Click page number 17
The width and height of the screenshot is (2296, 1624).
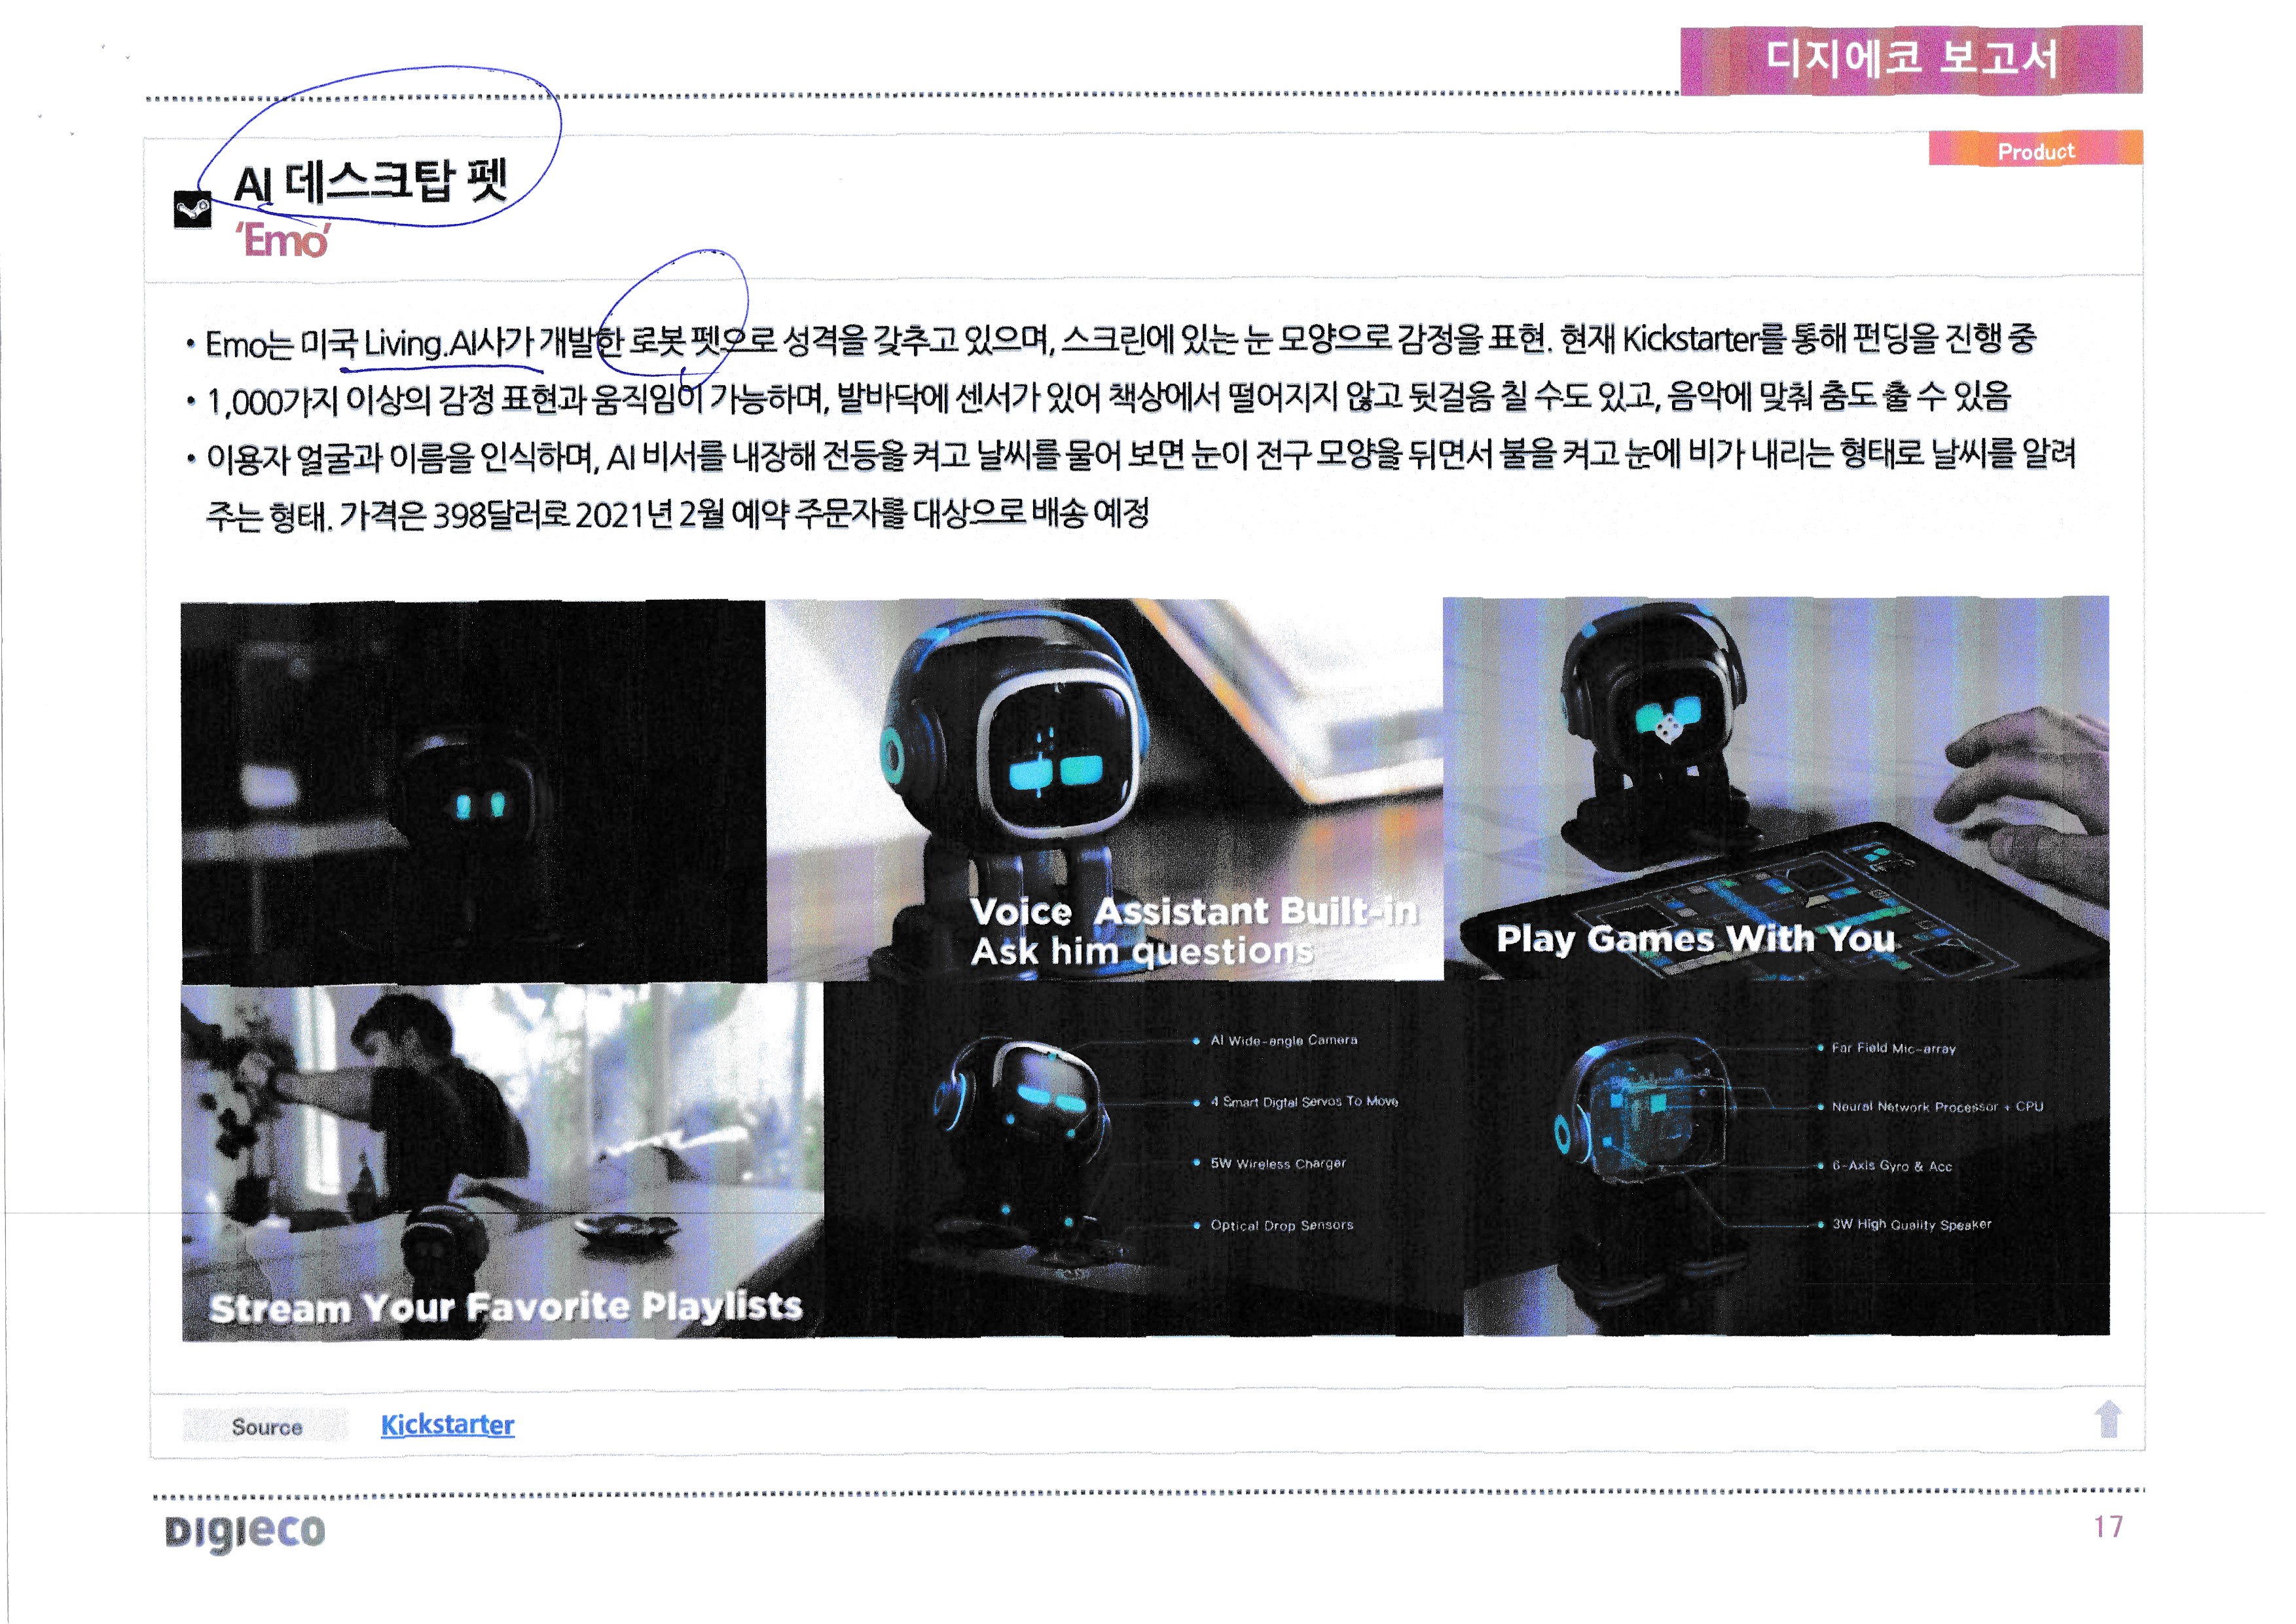2108,1527
